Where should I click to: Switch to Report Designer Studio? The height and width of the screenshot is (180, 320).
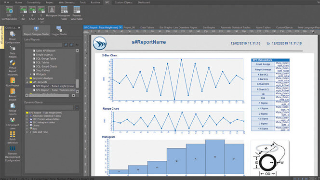tap(36, 31)
